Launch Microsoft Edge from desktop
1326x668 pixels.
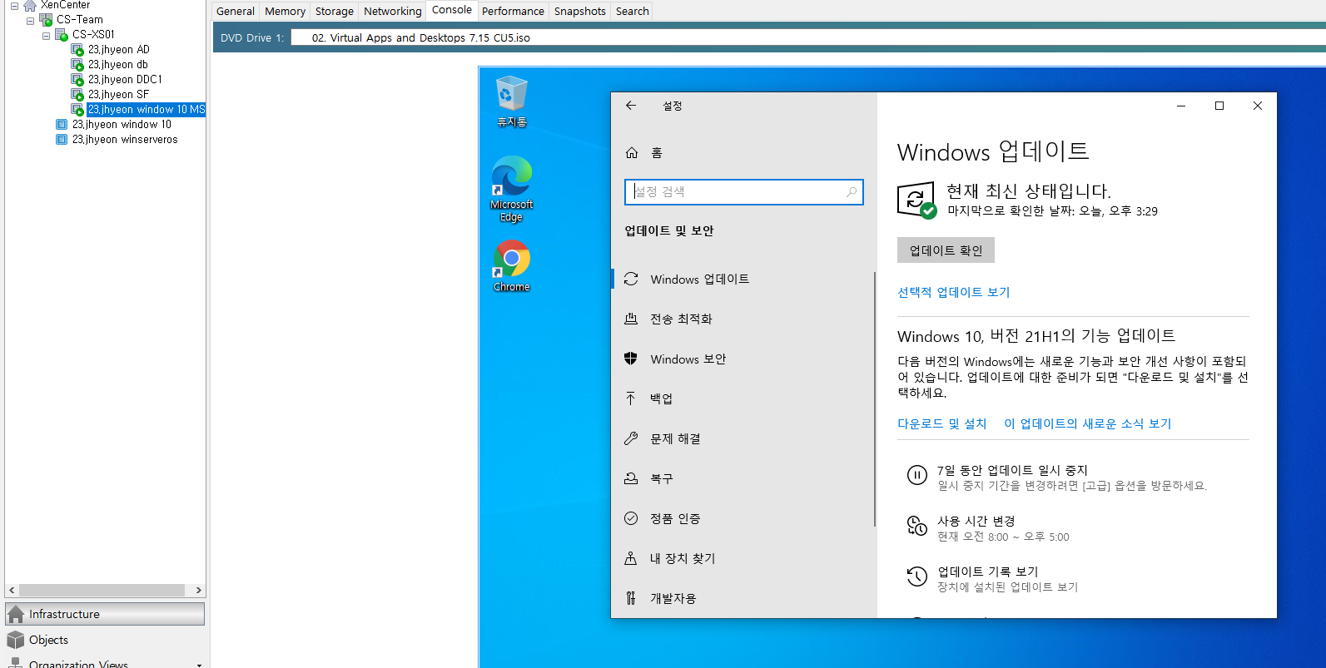coord(511,189)
